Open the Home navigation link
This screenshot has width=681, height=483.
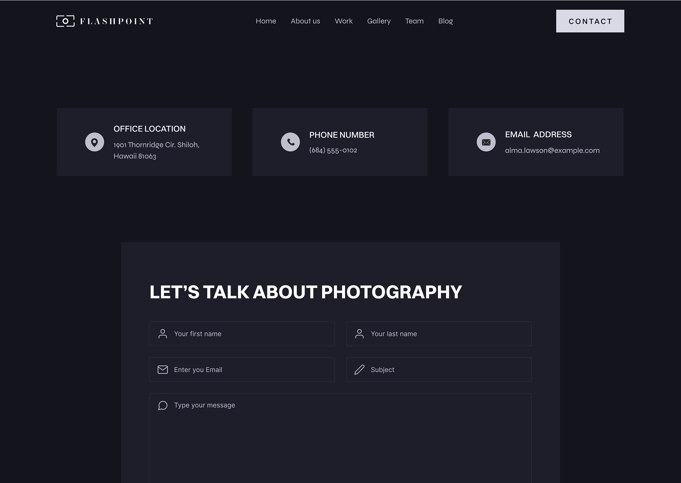point(266,21)
